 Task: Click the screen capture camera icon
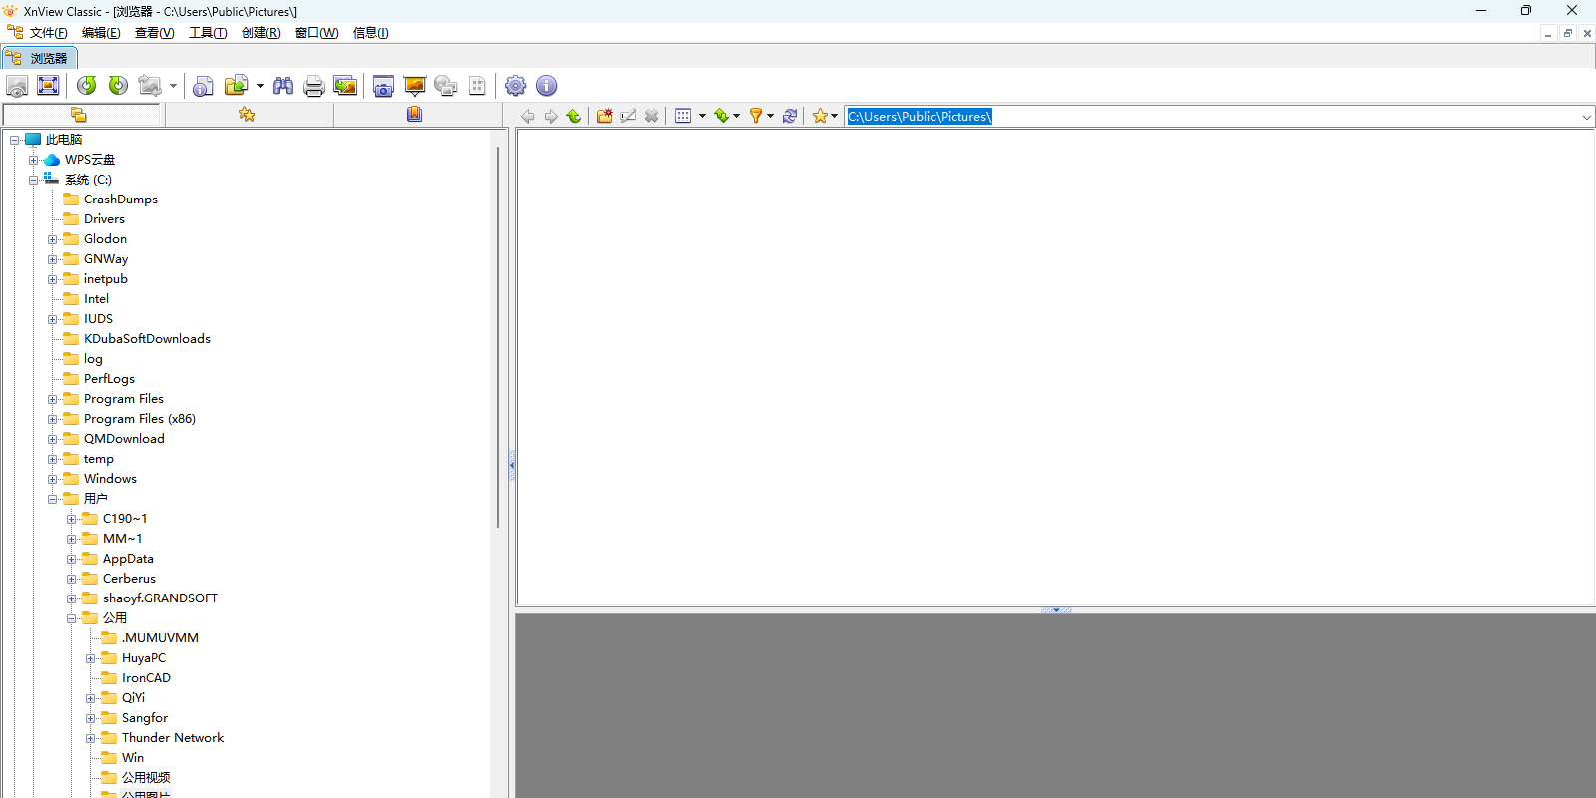[x=383, y=86]
